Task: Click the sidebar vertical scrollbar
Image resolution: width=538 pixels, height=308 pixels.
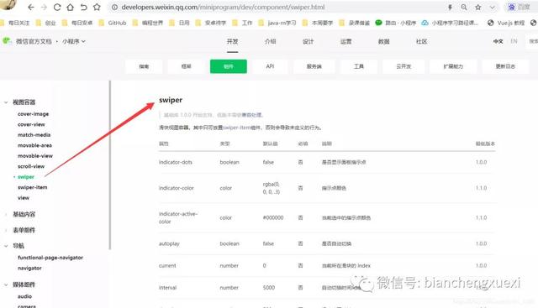Action: coord(110,165)
